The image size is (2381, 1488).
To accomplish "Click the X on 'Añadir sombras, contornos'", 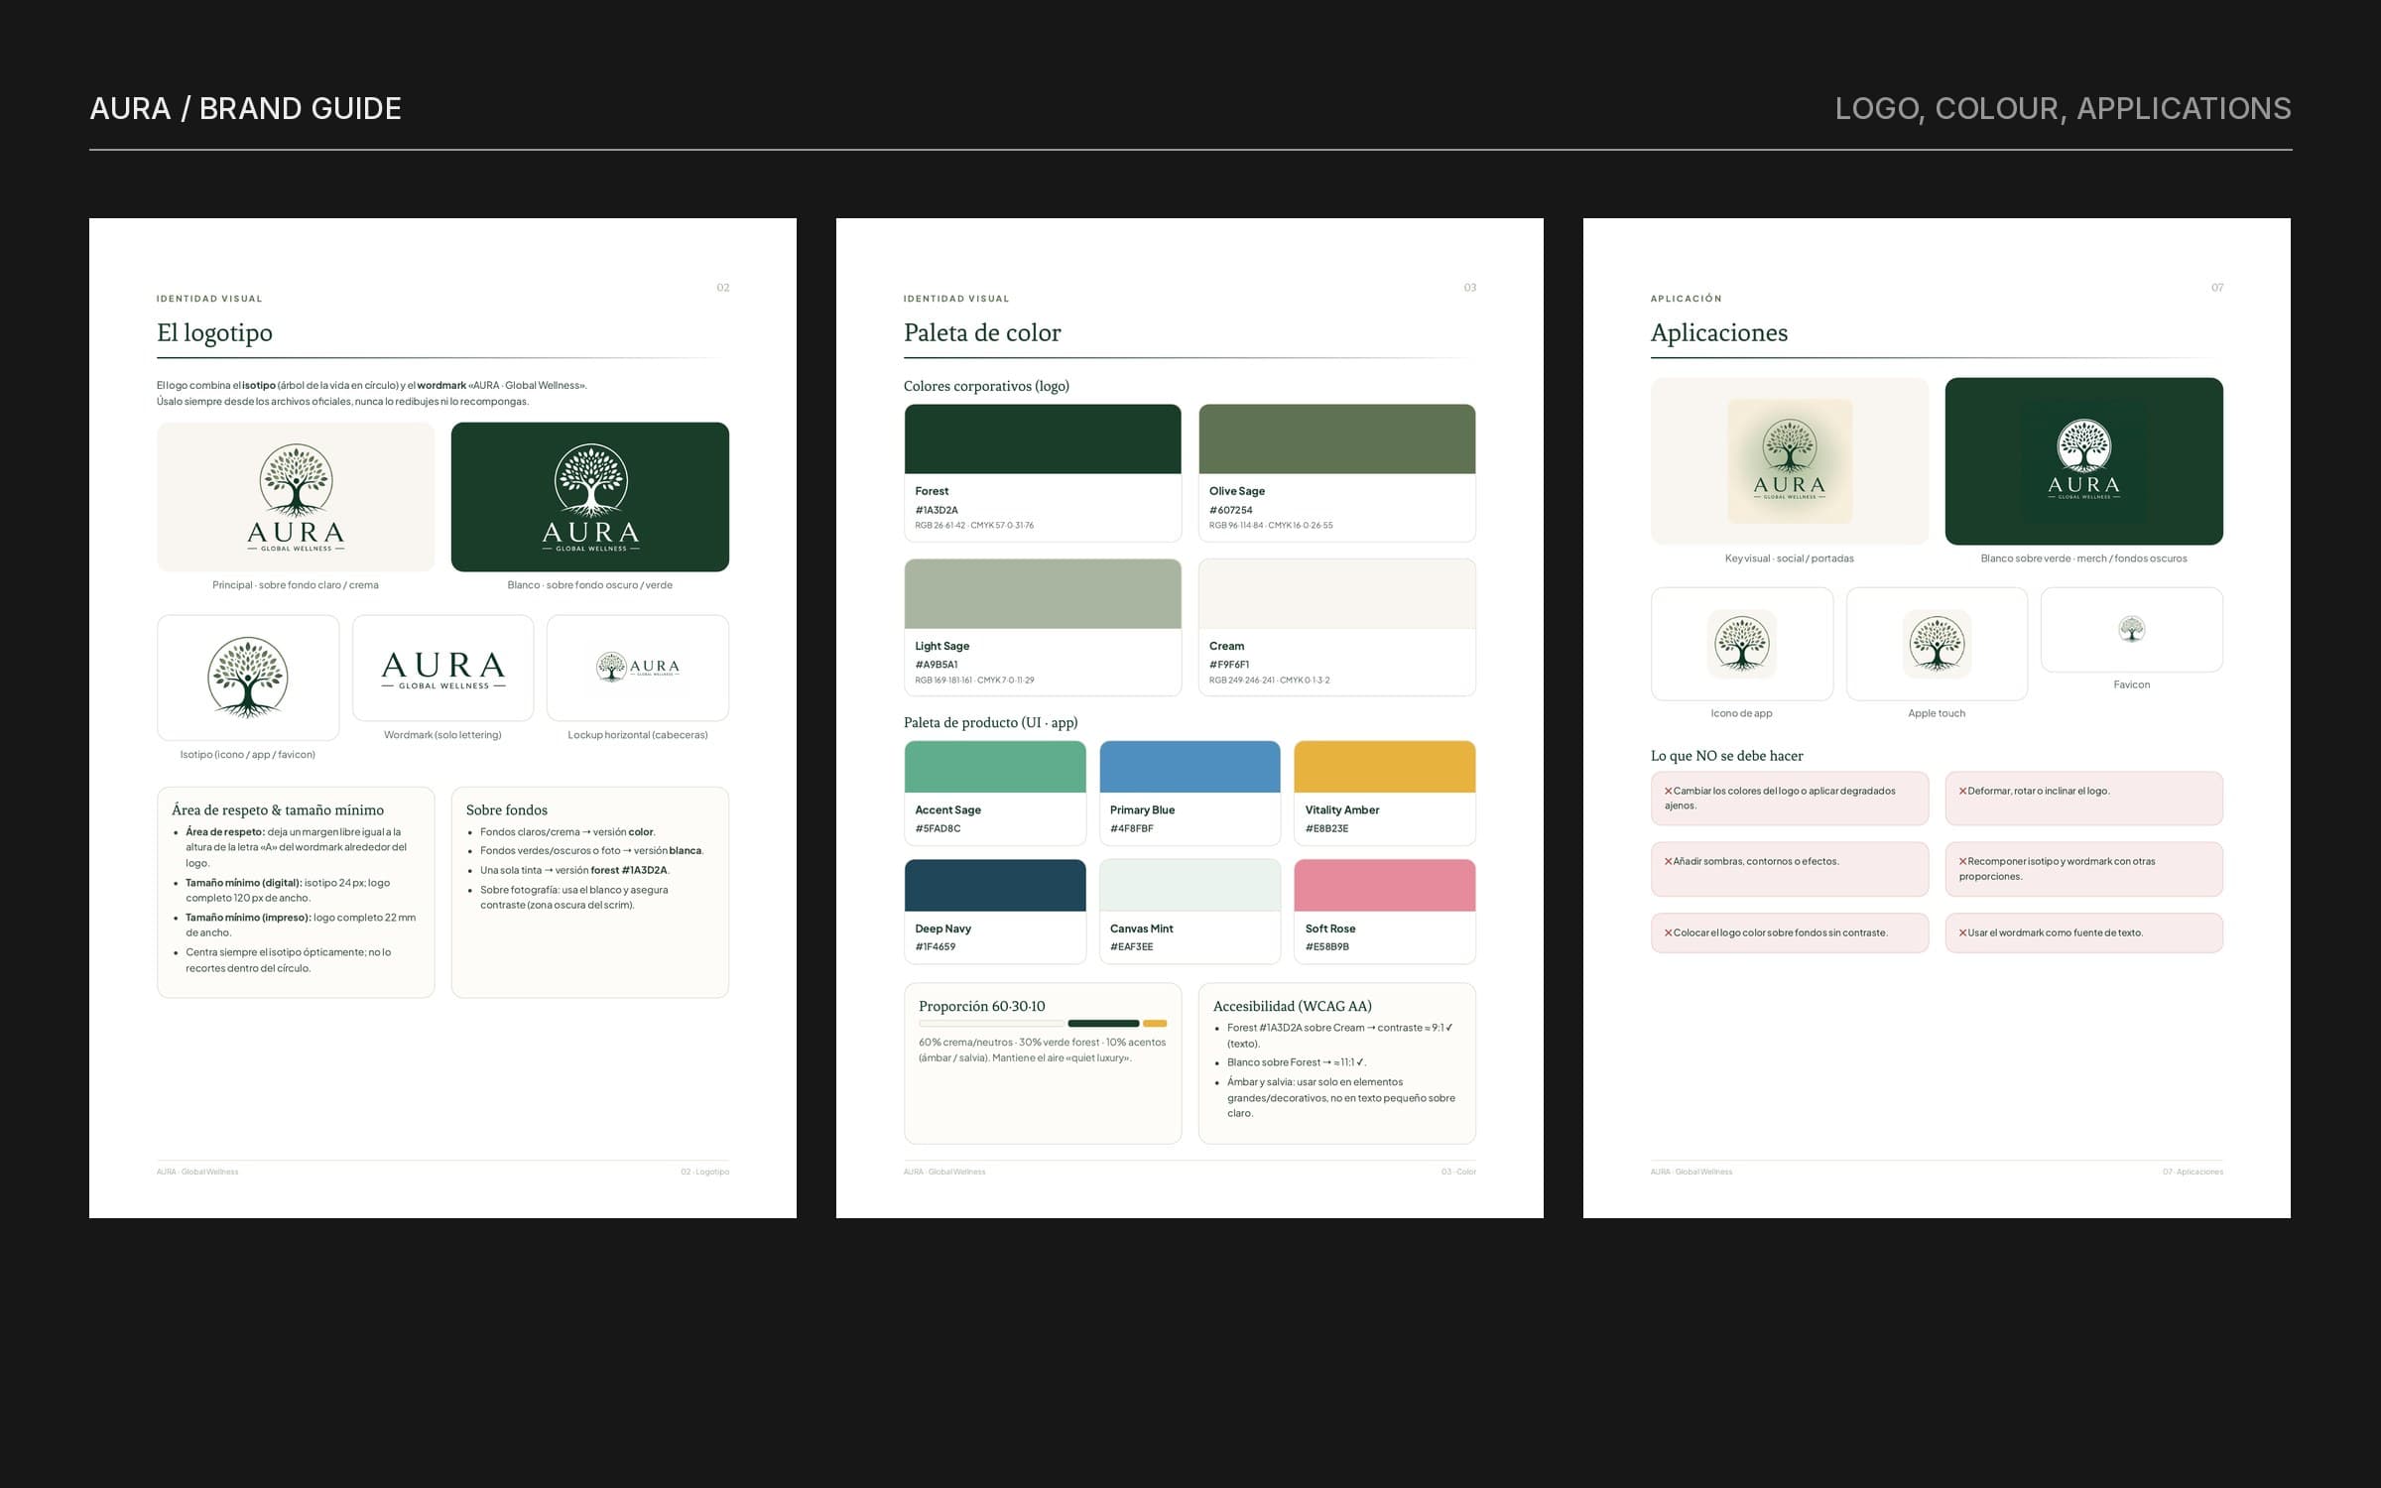I will [x=1669, y=861].
